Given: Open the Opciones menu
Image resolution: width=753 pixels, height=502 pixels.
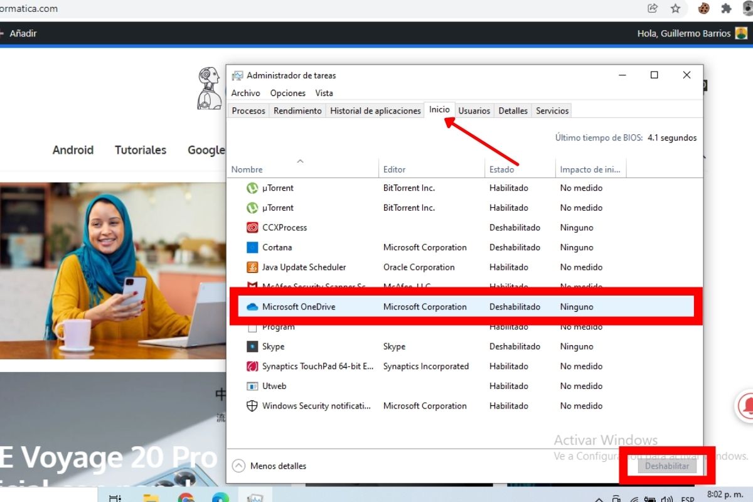Looking at the screenshot, I should point(288,93).
